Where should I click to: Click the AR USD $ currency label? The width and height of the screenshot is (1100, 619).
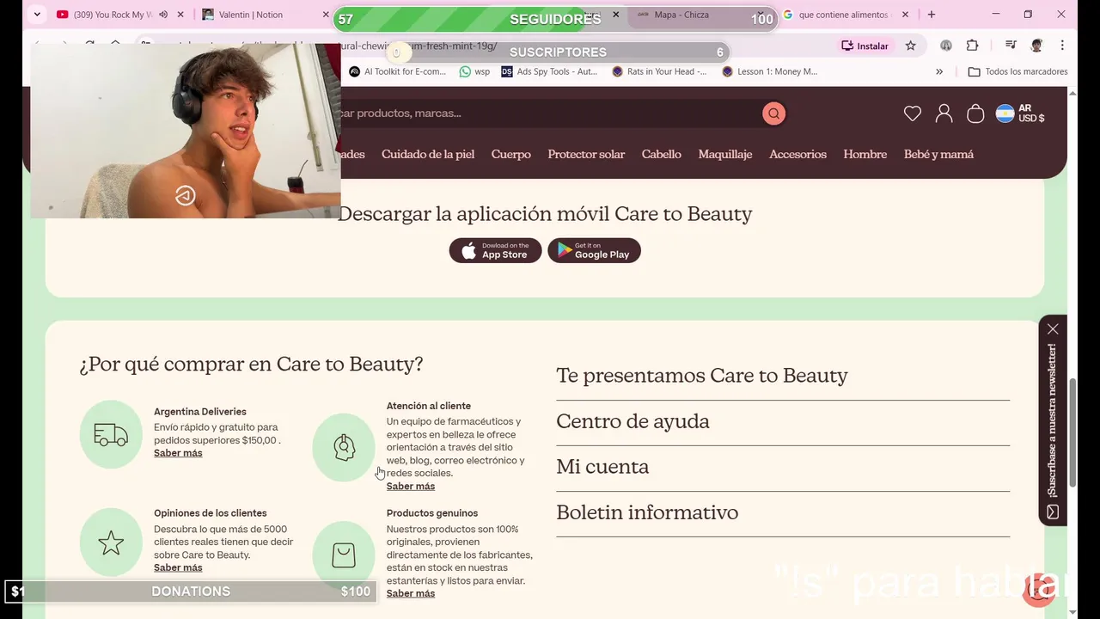(x=1031, y=113)
